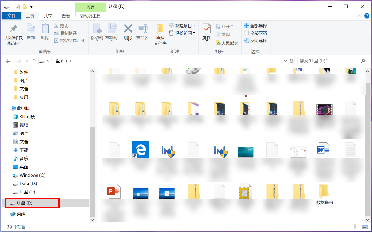This screenshot has height=232, width=372.
Task: Open the help question mark icon
Action: click(367, 16)
